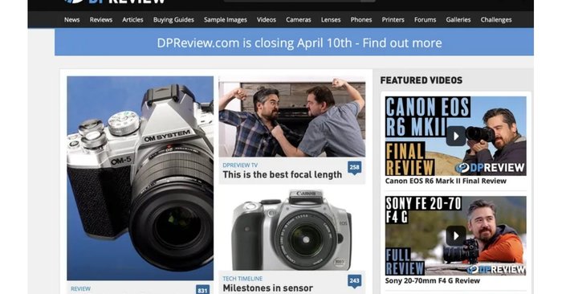Click the DPReview logo in header
The width and height of the screenshot is (562, 294).
click(x=115, y=2)
